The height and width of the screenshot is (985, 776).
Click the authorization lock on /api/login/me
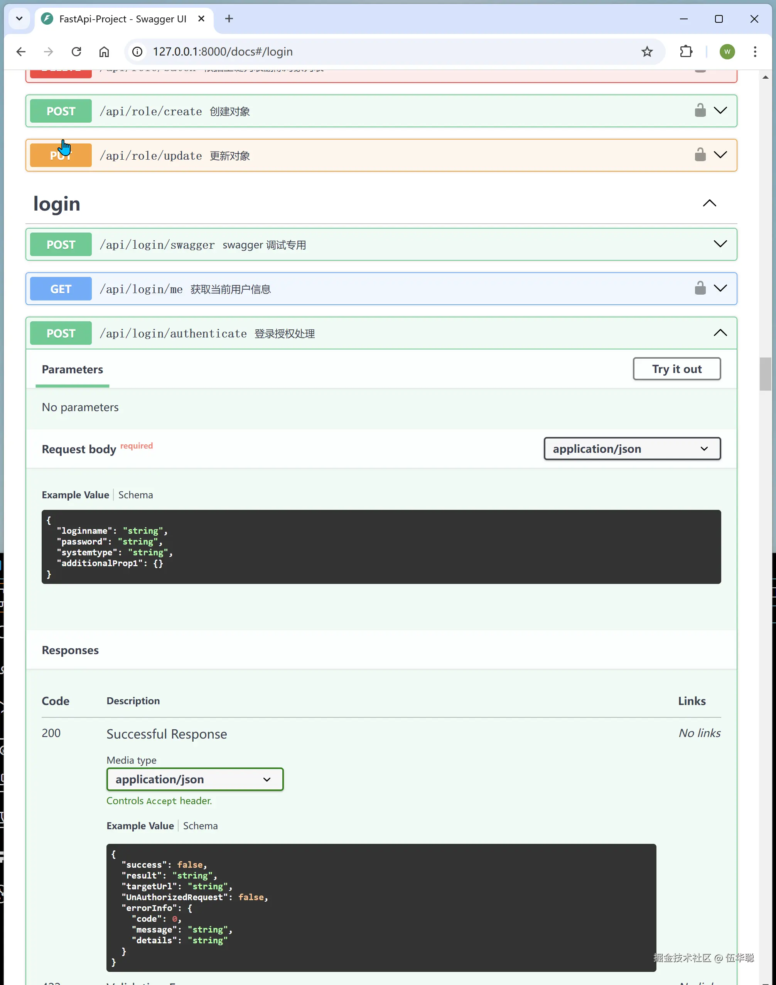coord(700,288)
